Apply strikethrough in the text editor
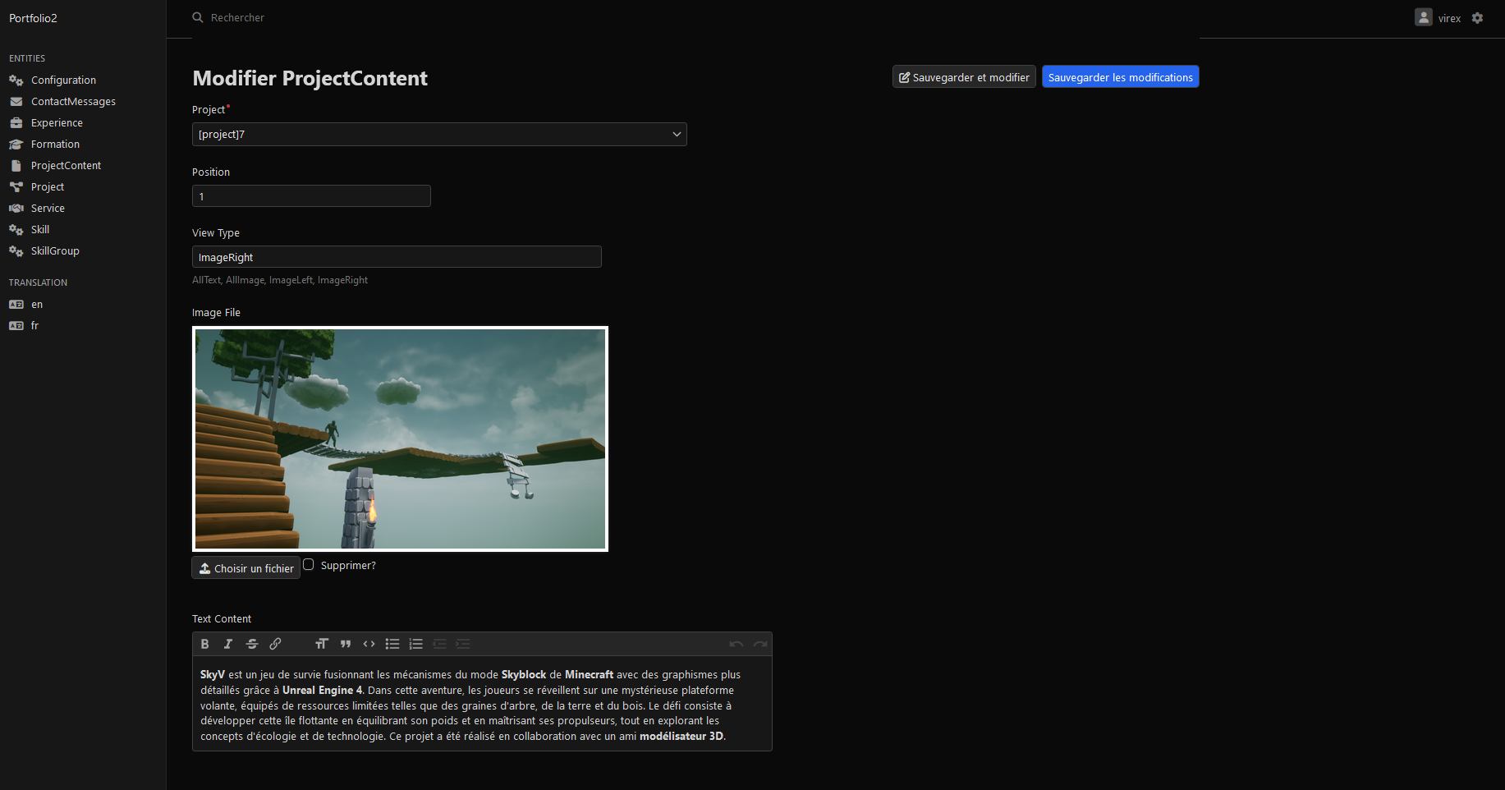The height and width of the screenshot is (790, 1505). [x=252, y=644]
